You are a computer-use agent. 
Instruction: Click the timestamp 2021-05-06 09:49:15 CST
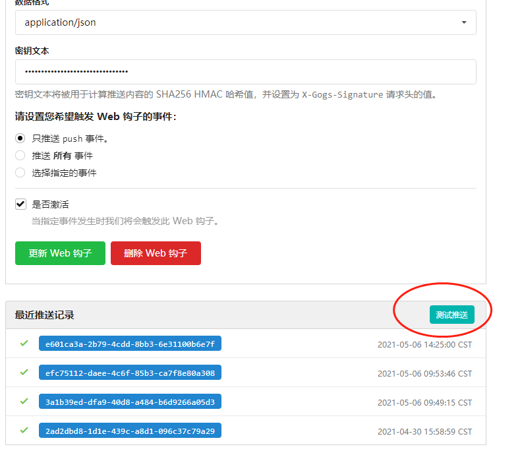425,403
